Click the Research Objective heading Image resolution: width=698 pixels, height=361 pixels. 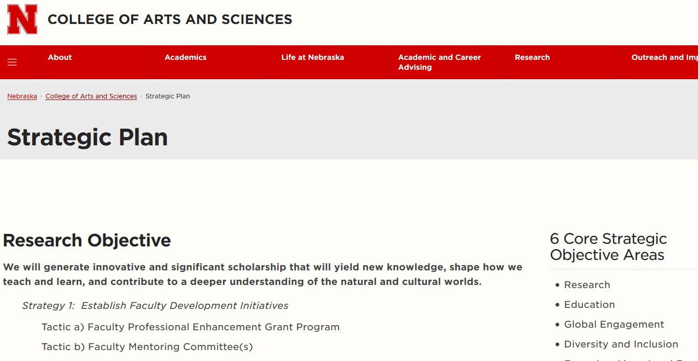(87, 240)
